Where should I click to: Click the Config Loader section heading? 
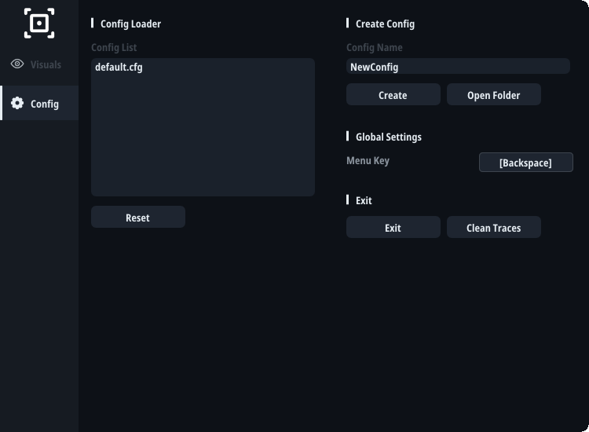(x=130, y=24)
